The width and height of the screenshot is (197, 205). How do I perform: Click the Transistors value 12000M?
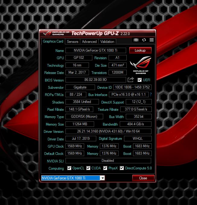click(x=118, y=72)
